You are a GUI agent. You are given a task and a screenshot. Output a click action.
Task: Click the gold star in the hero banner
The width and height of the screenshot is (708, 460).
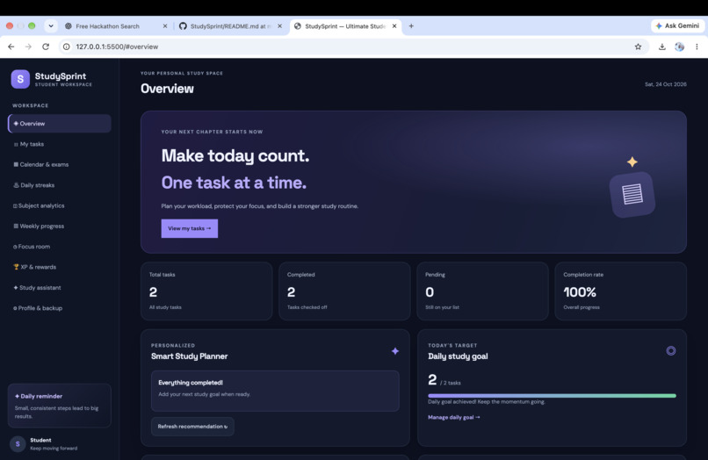pos(632,162)
